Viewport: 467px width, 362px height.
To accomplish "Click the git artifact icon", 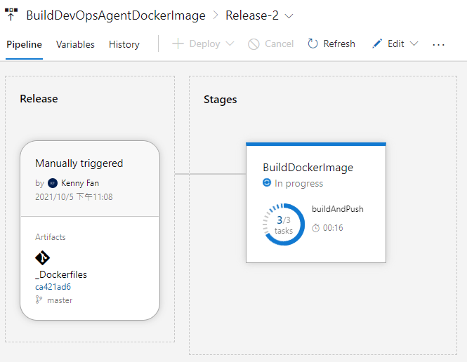I will [42, 257].
